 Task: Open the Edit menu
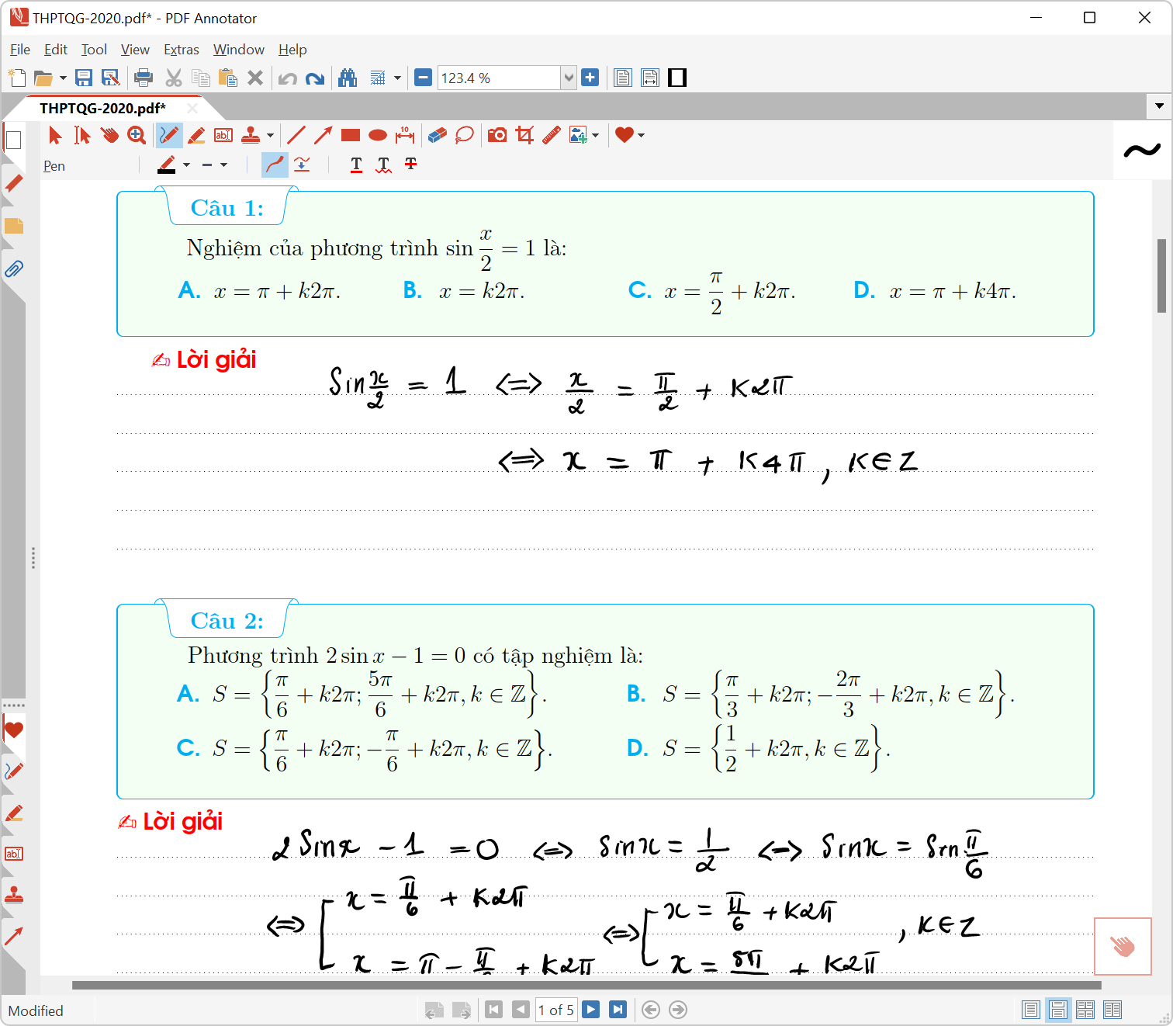[x=56, y=50]
